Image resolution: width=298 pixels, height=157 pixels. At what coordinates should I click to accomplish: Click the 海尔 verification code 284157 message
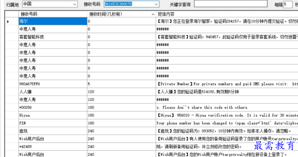tap(227, 21)
